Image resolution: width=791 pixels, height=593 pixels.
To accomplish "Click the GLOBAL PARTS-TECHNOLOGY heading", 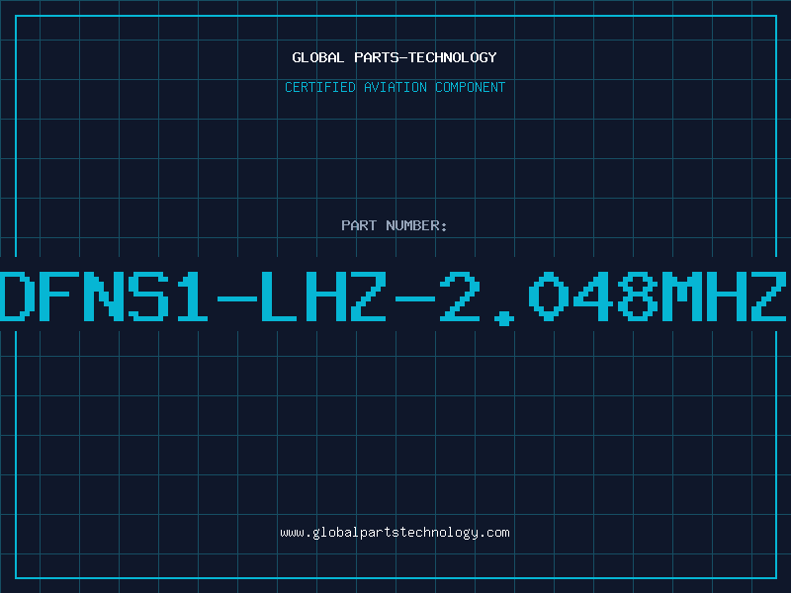I will [395, 57].
